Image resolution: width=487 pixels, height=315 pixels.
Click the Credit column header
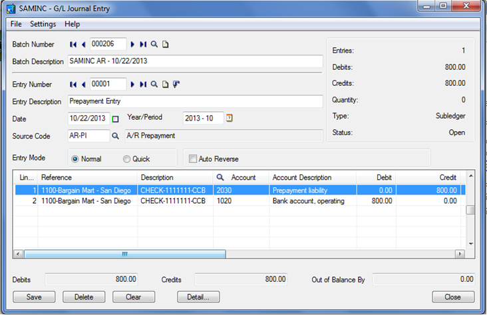(x=428, y=177)
